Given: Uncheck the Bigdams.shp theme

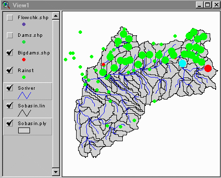Looking at the screenshot, I should click(x=10, y=53).
